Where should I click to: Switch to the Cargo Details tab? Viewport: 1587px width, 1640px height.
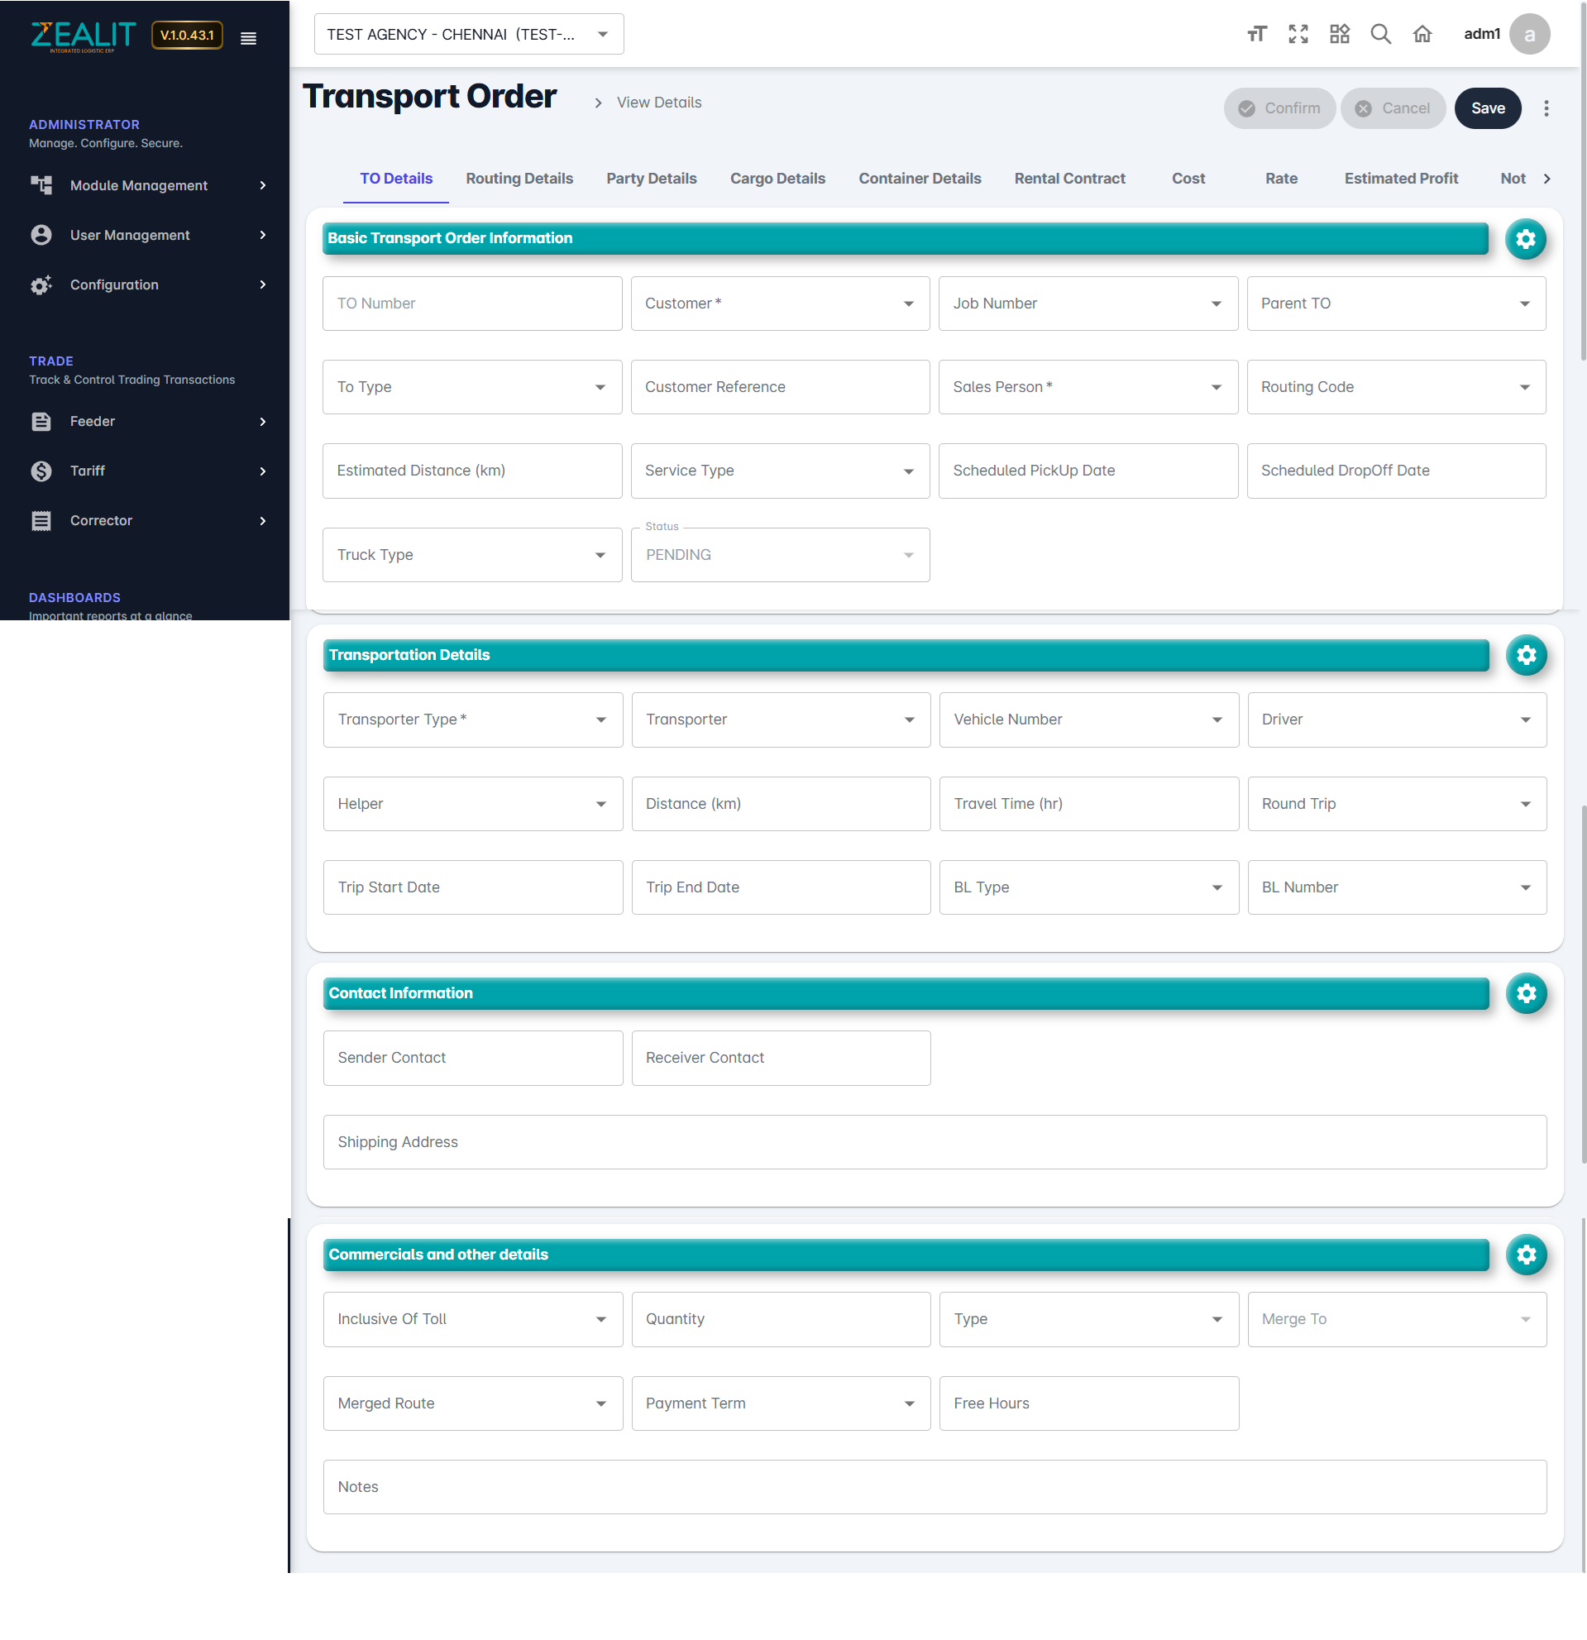pyautogui.click(x=777, y=178)
